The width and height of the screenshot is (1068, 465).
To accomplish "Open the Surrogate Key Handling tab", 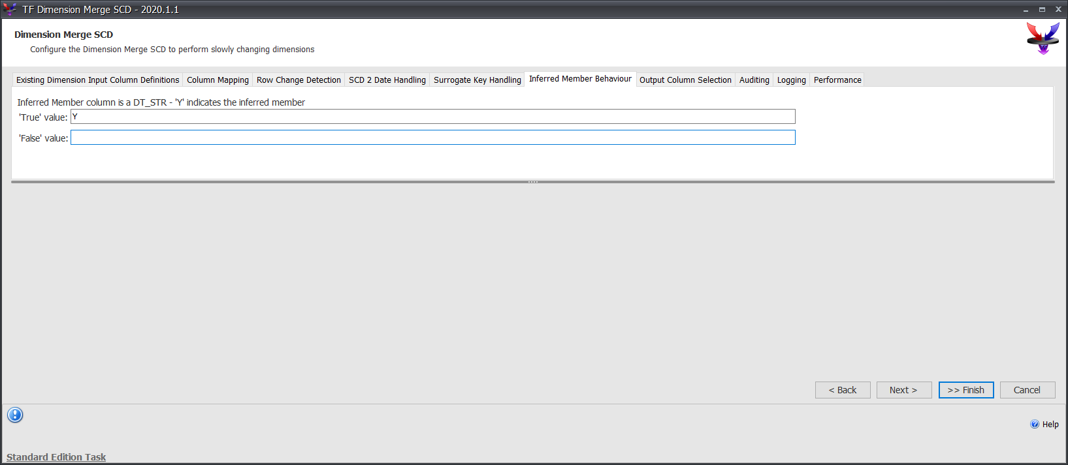I will [x=477, y=80].
